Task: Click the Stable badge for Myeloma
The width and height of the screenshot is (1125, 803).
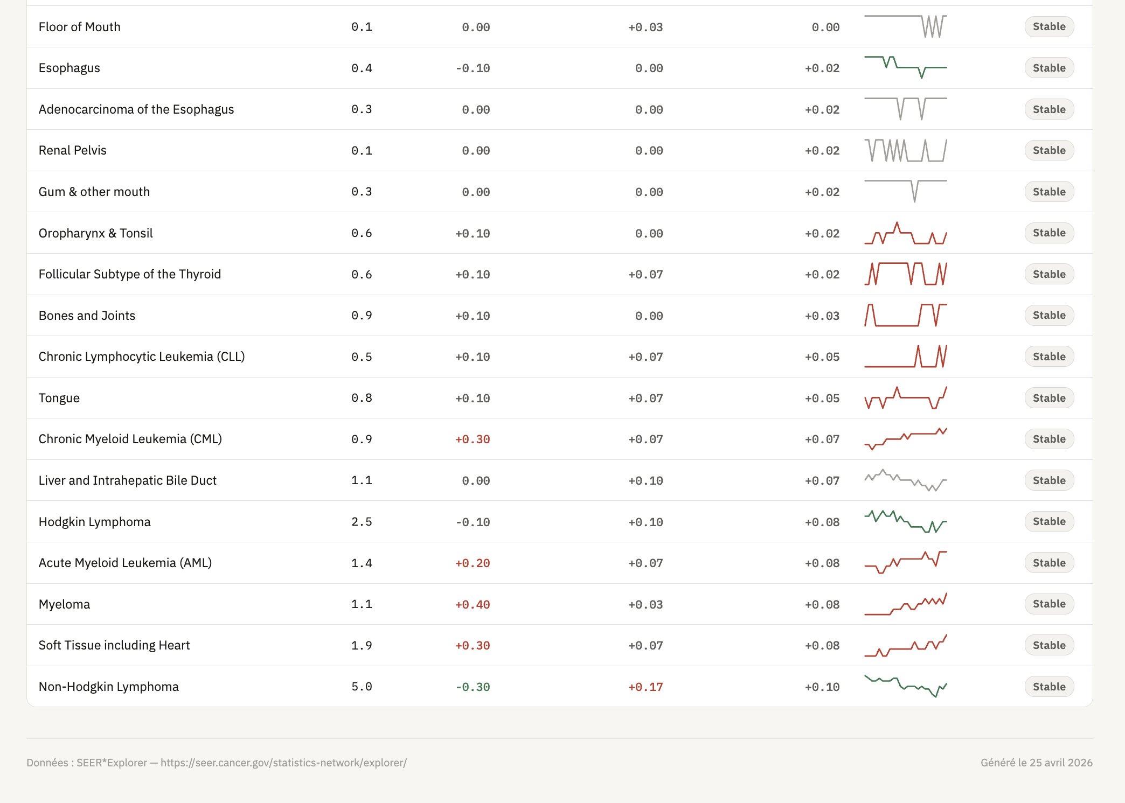Action: (1049, 604)
